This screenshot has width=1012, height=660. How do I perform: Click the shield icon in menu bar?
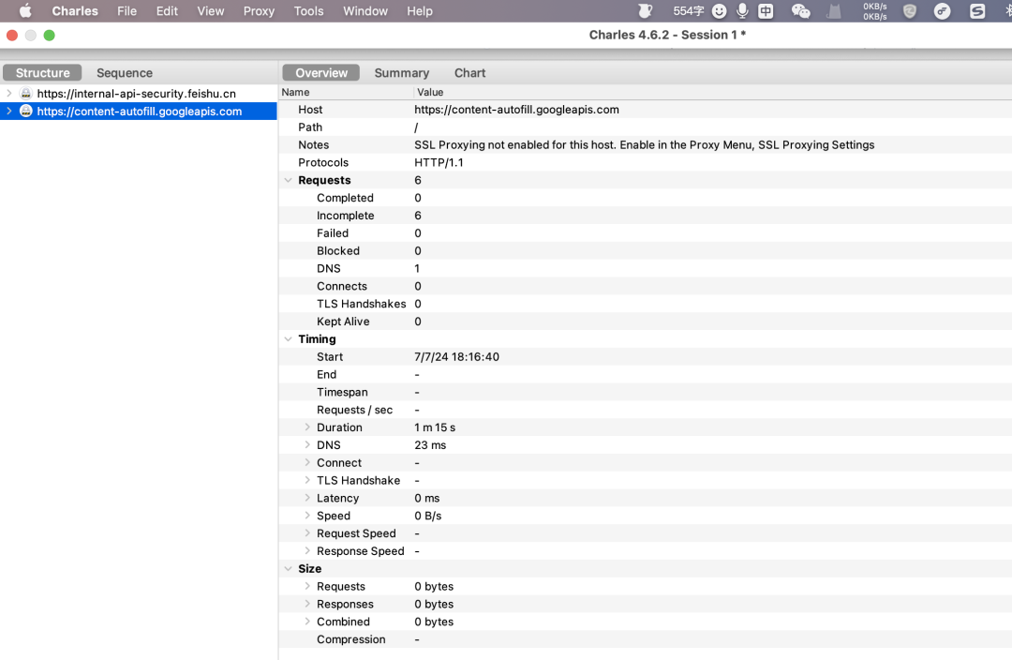coord(909,11)
